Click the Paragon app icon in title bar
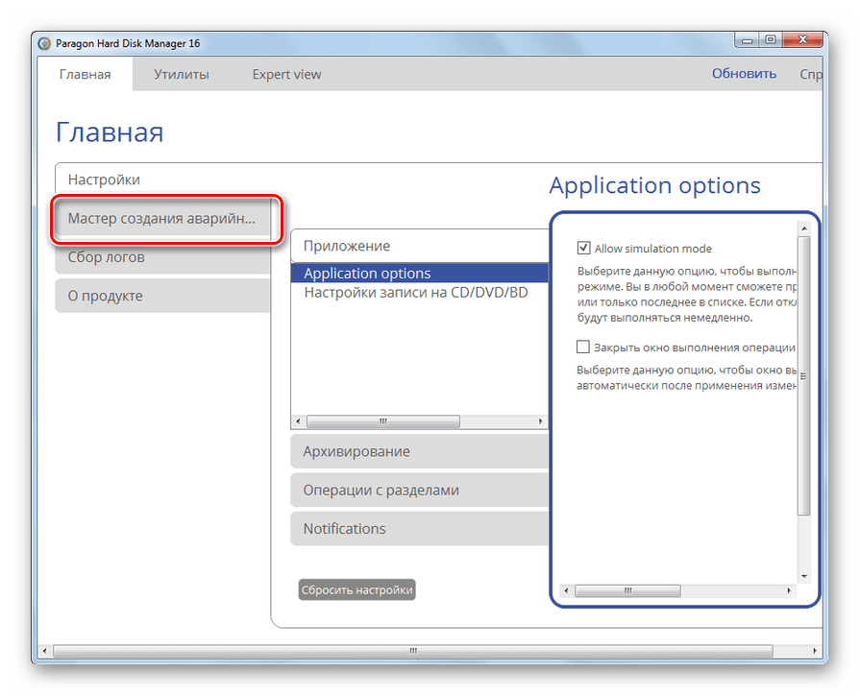Image resolution: width=860 pixels, height=696 pixels. (x=44, y=43)
